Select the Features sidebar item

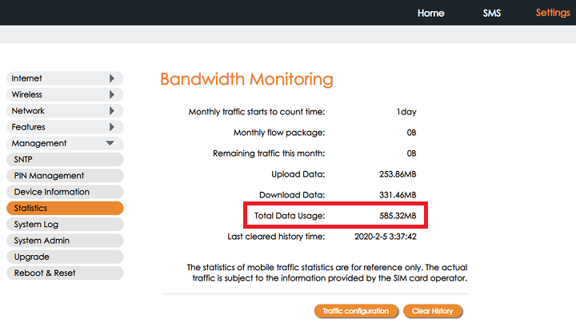click(65, 126)
